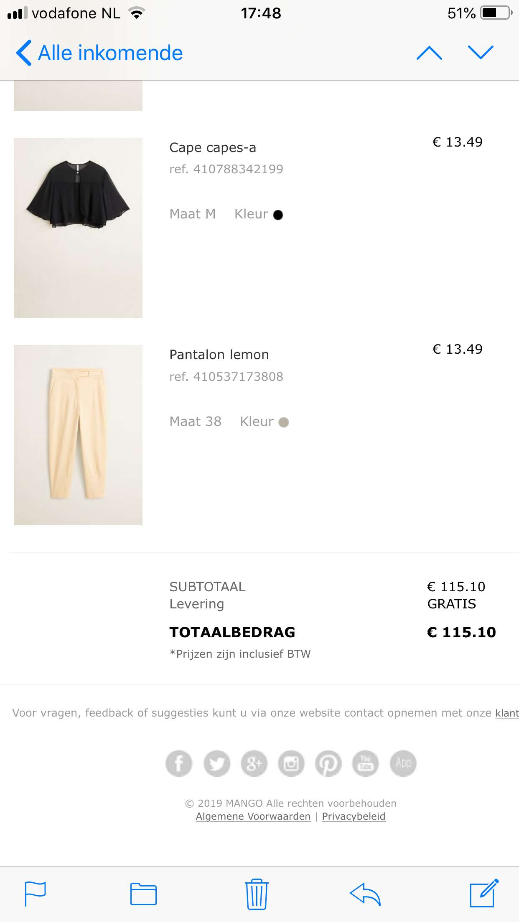Open the Instagram social icon

[x=291, y=763]
